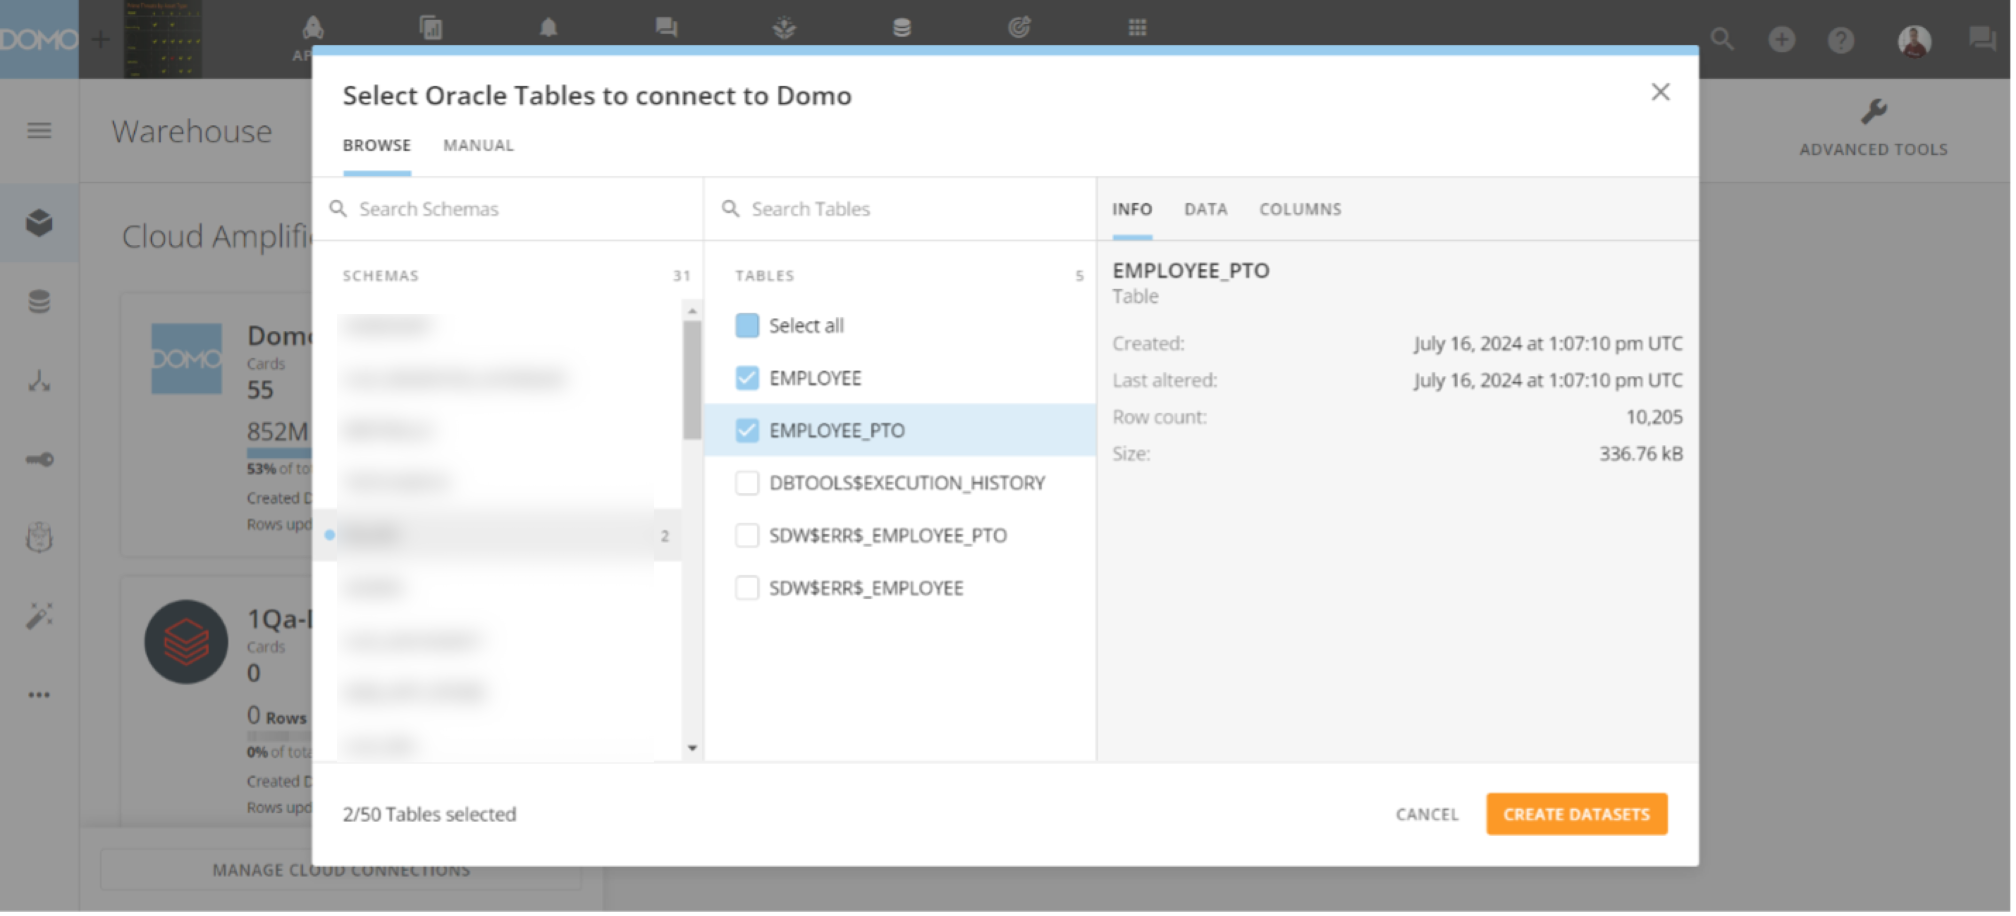Open the hamburger menu icon
The height and width of the screenshot is (916, 2016).
39,131
